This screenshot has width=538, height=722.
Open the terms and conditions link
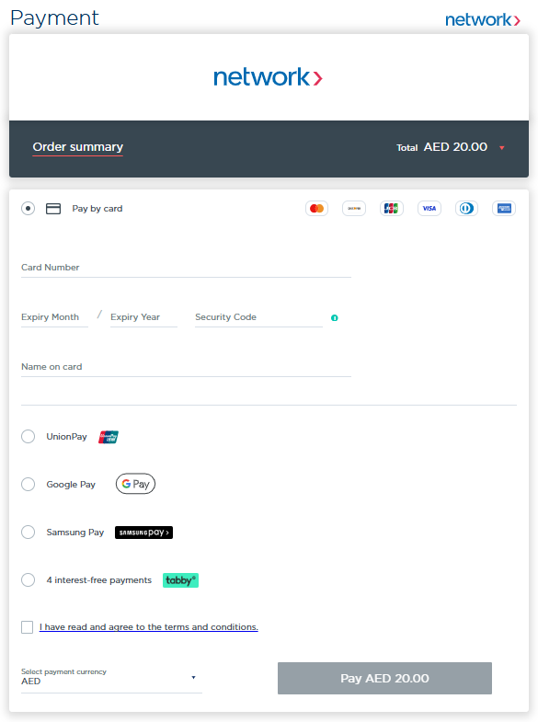point(149,627)
